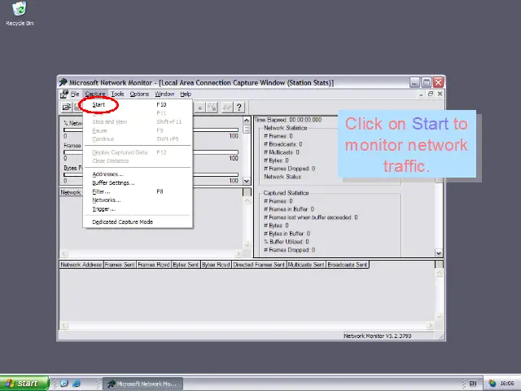Click the Bytes Sent column header
Viewport: 521px width, 391px height.
pyautogui.click(x=186, y=265)
